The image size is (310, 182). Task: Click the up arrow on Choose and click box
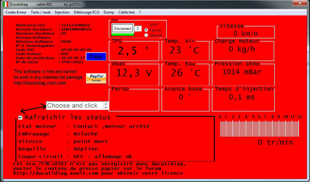point(106,104)
